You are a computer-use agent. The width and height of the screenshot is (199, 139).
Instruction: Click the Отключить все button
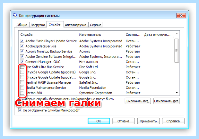click(x=166, y=101)
